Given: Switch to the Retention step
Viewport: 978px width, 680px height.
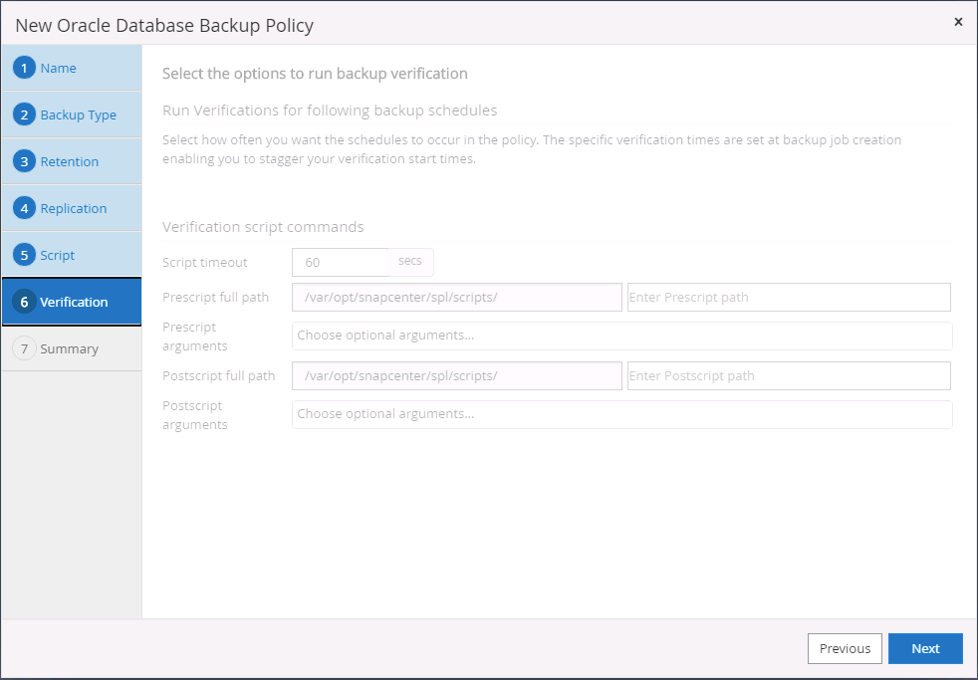Looking at the screenshot, I should click(70, 161).
